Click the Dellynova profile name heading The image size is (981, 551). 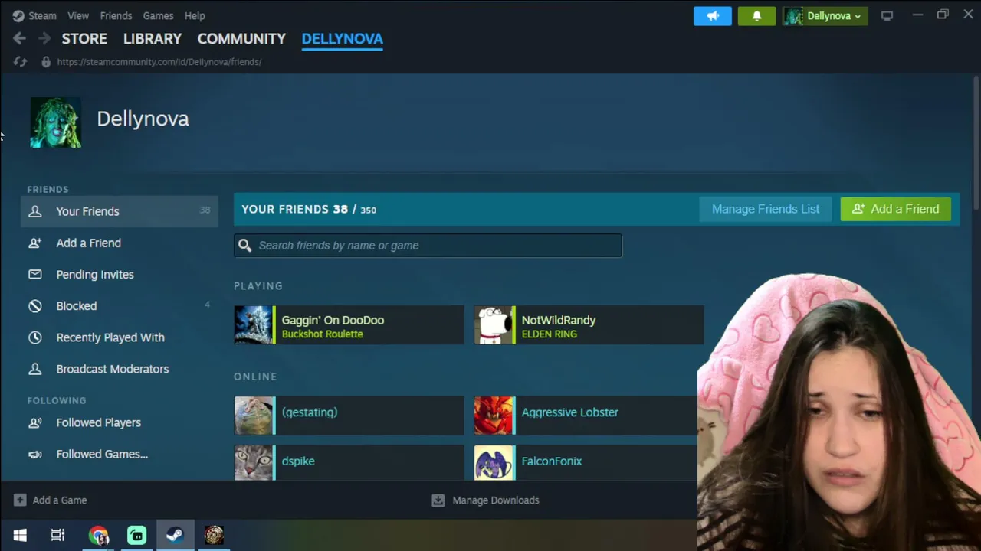[143, 119]
